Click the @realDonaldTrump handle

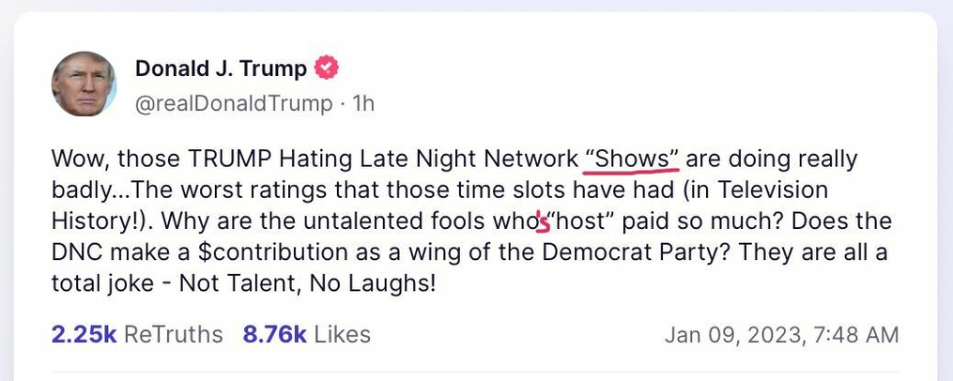coord(234,103)
